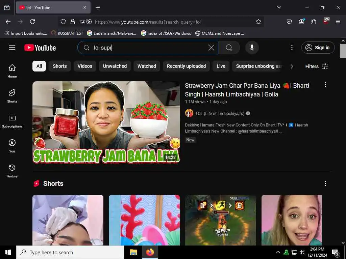
Task: Open the SkillCapped game short thumbnail
Action: [221, 220]
